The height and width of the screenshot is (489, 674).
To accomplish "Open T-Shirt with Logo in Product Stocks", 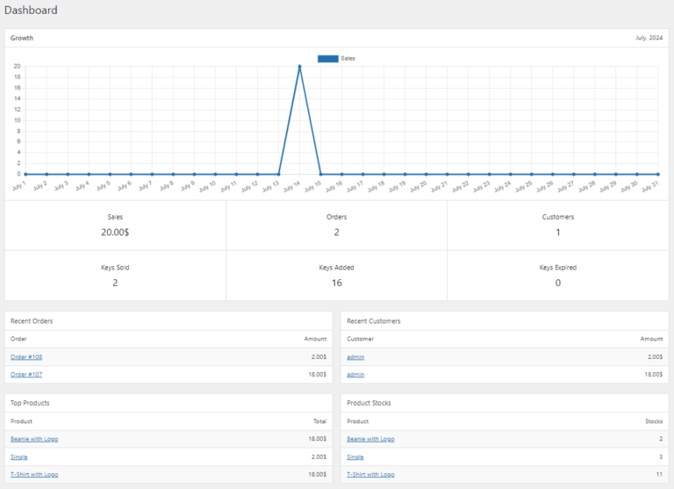I will click(x=370, y=474).
